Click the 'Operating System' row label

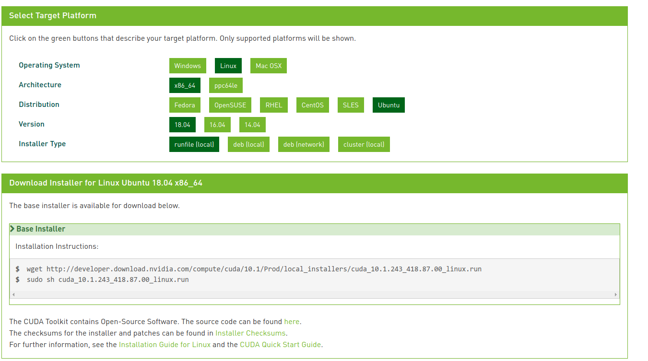point(49,65)
